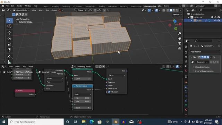Viewport: 222px width, 125px height.
Task: Hide Collection in viewport eye icon
Action: pos(215,17)
